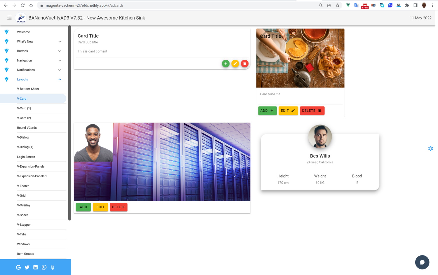Click the smiling man portrait image
Screen dimensions: 438x275
click(93, 142)
